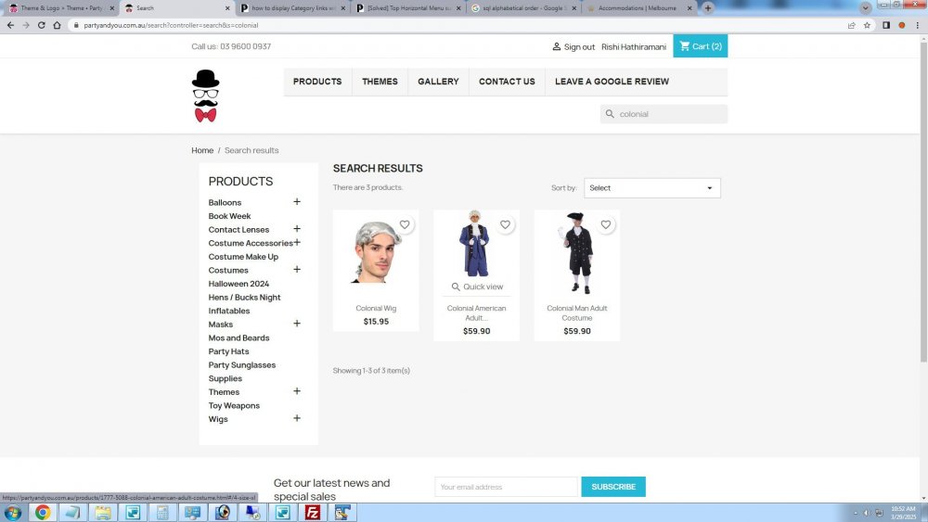The height and width of the screenshot is (522, 928).
Task: Open the CONTACT US menu item
Action: (x=507, y=82)
